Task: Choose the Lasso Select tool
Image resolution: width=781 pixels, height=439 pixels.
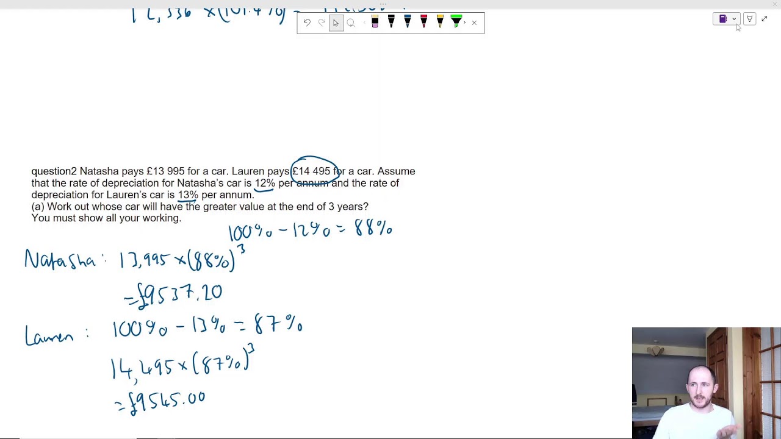Action: 351,23
